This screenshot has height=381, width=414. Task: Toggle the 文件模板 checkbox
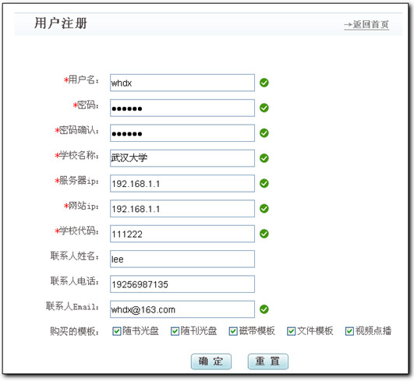coord(291,331)
